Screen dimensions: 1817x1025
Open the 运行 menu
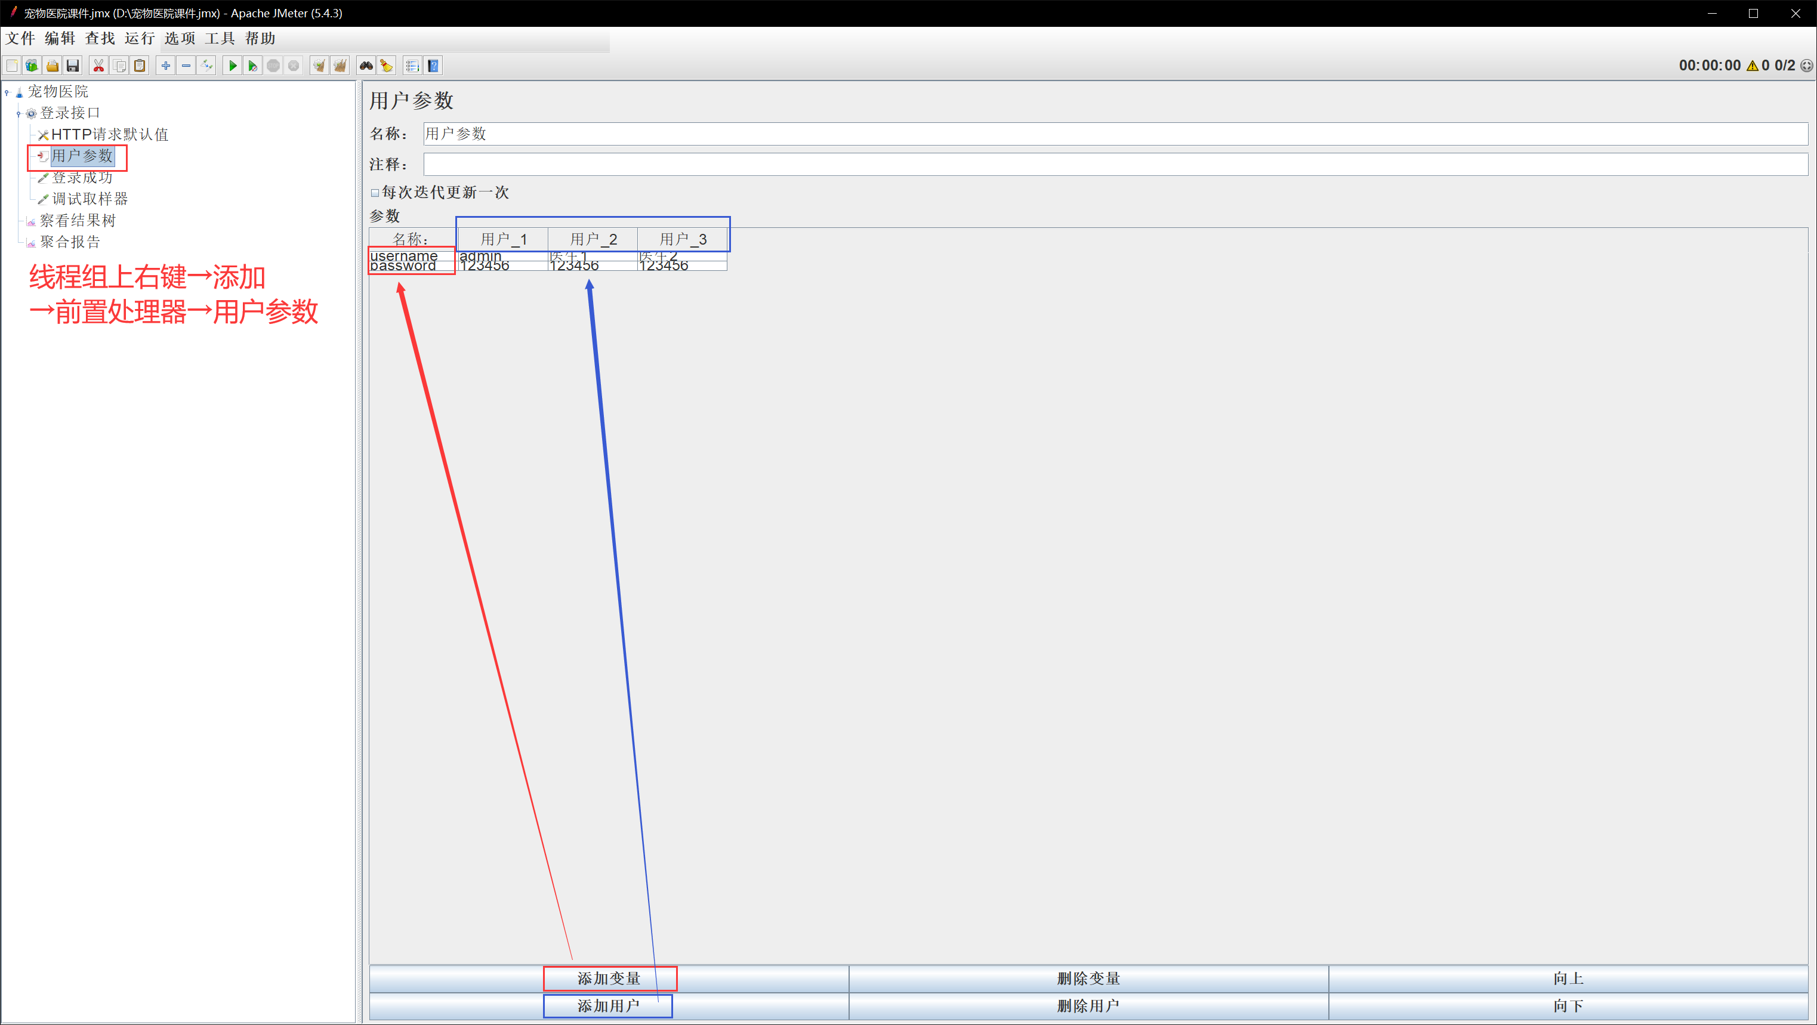[x=139, y=39]
